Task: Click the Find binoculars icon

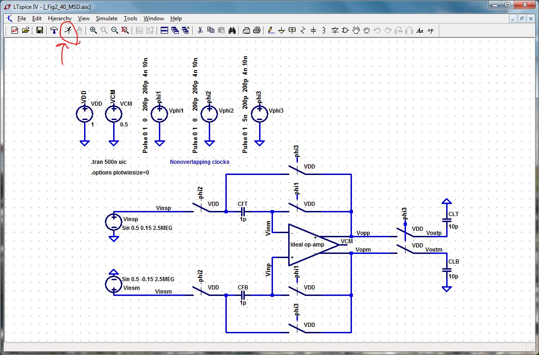Action: (232, 30)
